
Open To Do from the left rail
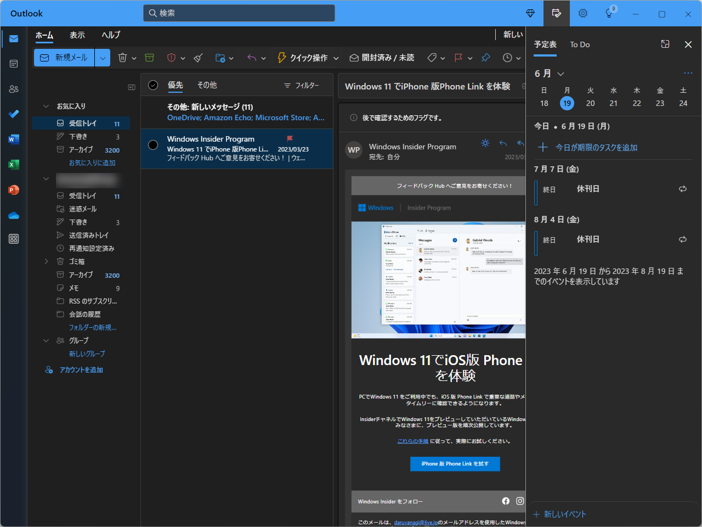coord(13,114)
